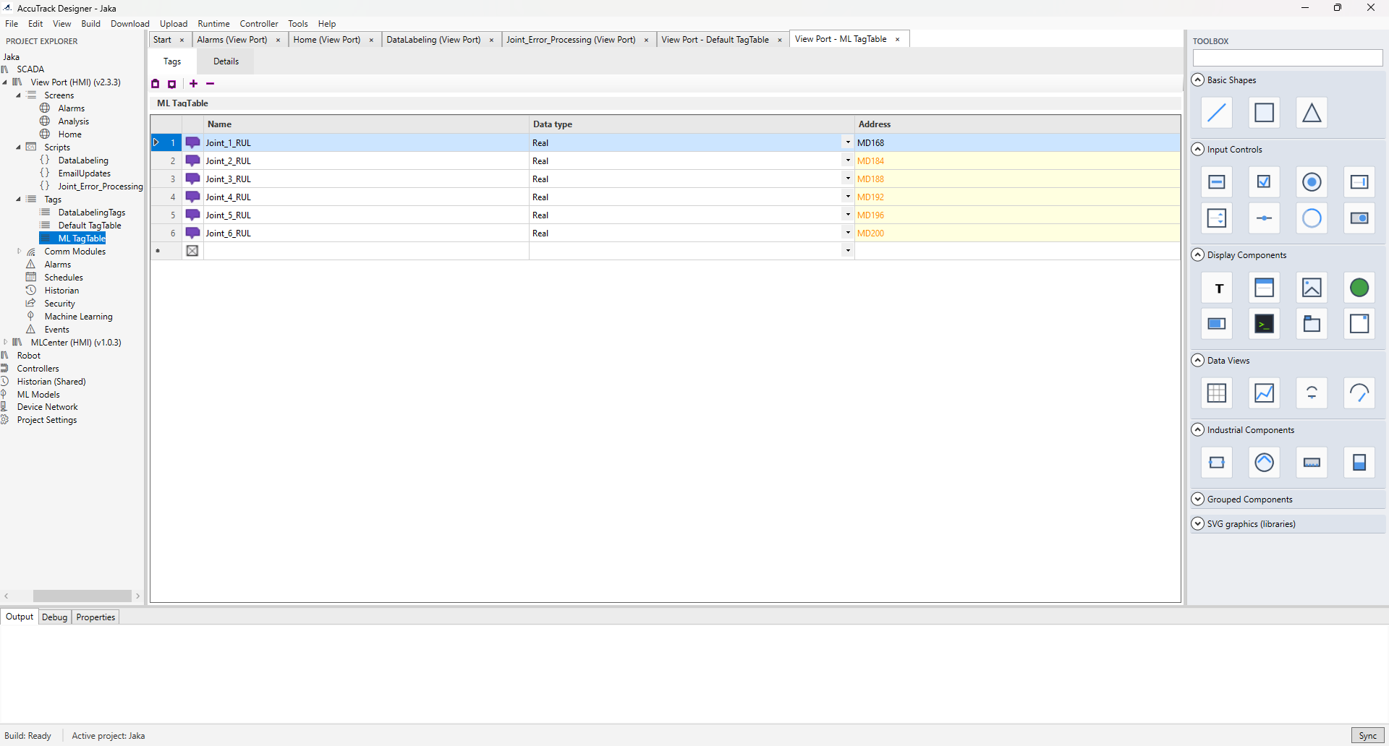
Task: Open the Historian tree item
Action: pyautogui.click(x=61, y=291)
